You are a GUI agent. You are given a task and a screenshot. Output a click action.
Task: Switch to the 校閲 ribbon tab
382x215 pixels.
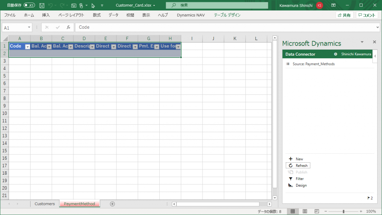130,15
